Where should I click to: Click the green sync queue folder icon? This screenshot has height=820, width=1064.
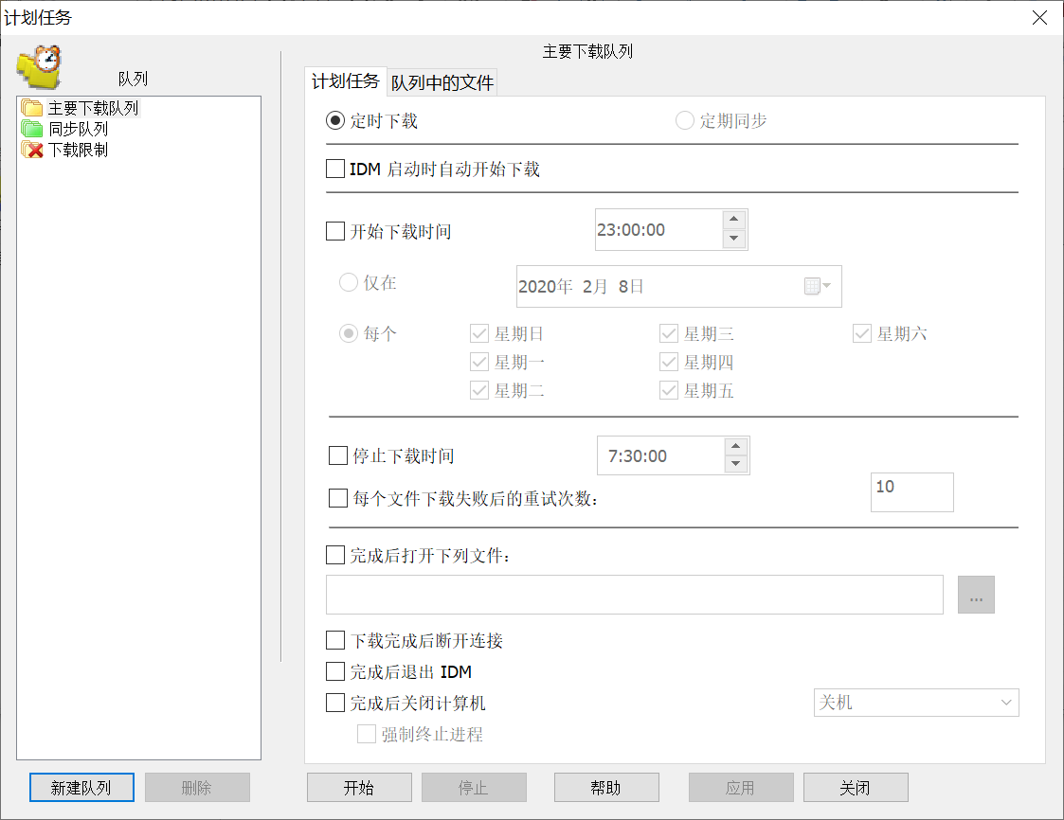[x=32, y=129]
